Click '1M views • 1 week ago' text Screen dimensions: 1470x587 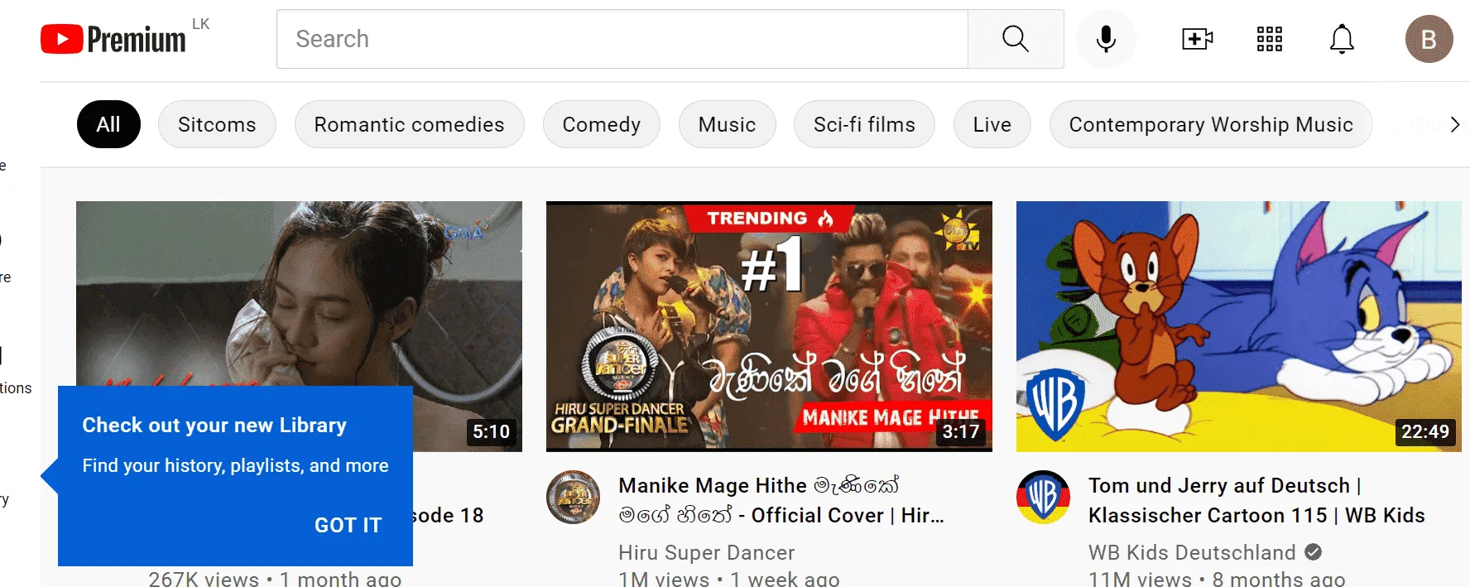click(x=728, y=579)
